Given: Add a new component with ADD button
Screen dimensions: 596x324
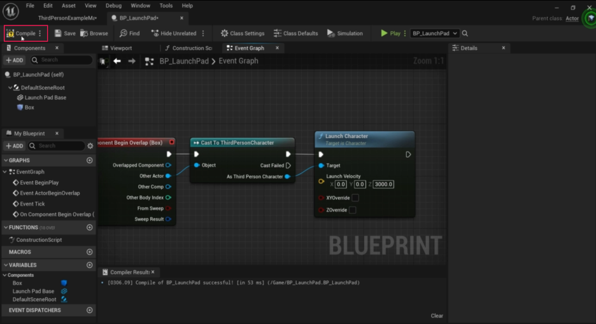Looking at the screenshot, I should click(x=15, y=60).
